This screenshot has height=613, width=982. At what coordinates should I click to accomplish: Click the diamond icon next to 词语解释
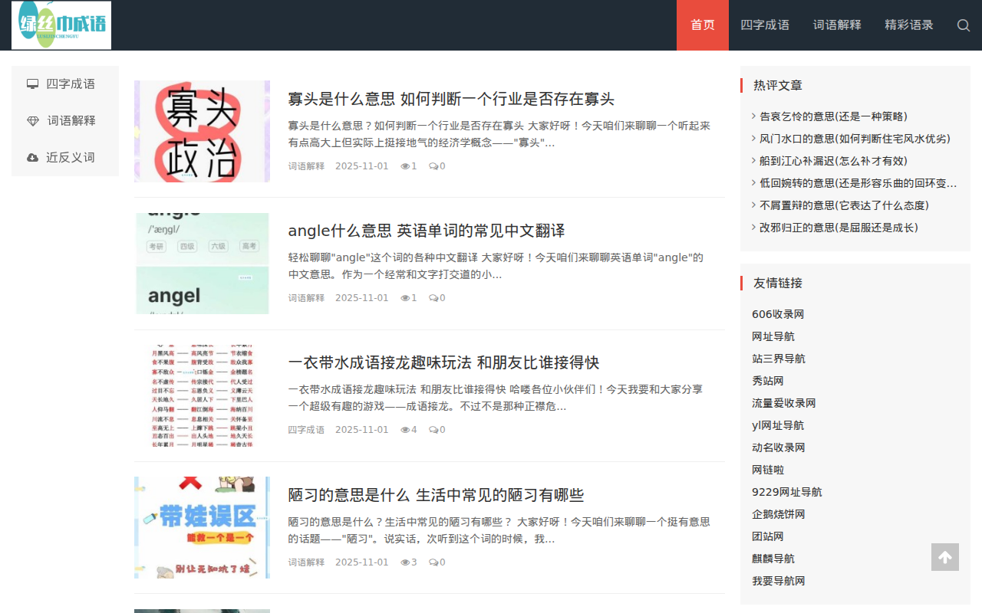(x=32, y=120)
